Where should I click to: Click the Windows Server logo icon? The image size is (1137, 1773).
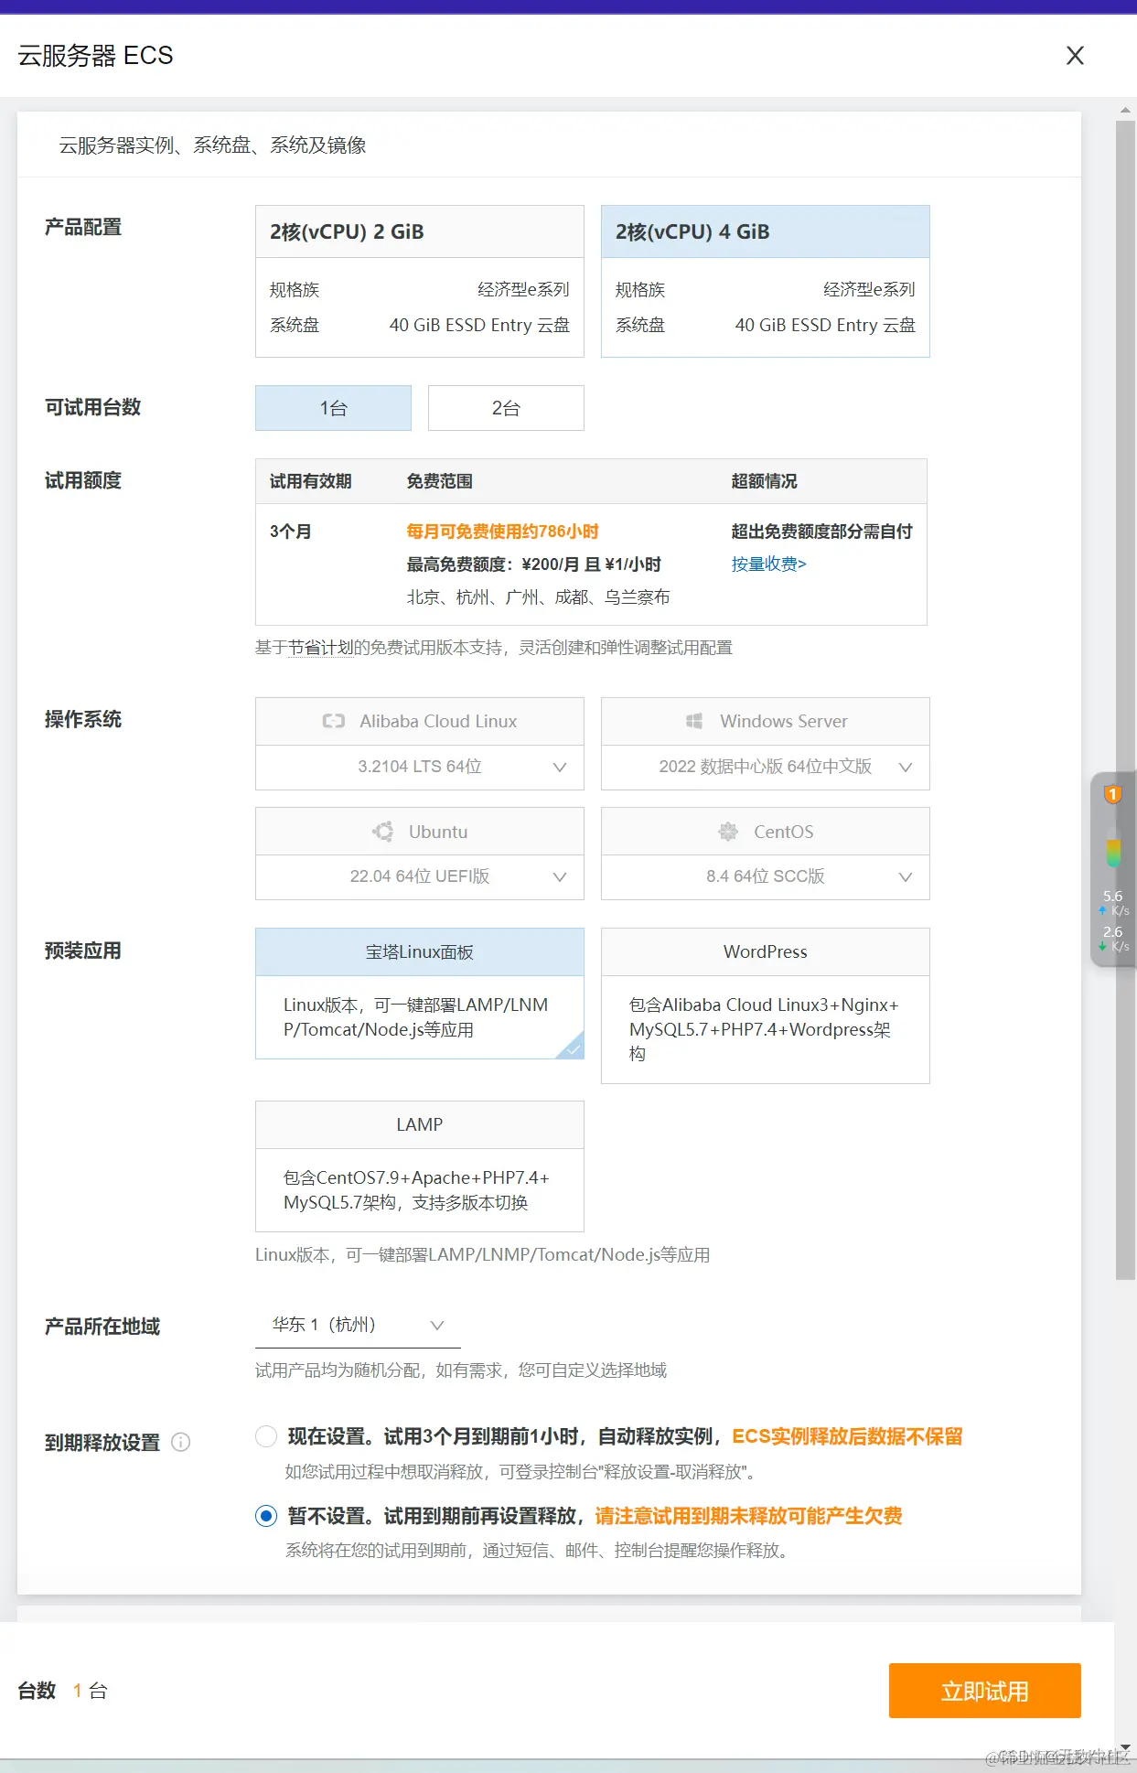point(694,721)
